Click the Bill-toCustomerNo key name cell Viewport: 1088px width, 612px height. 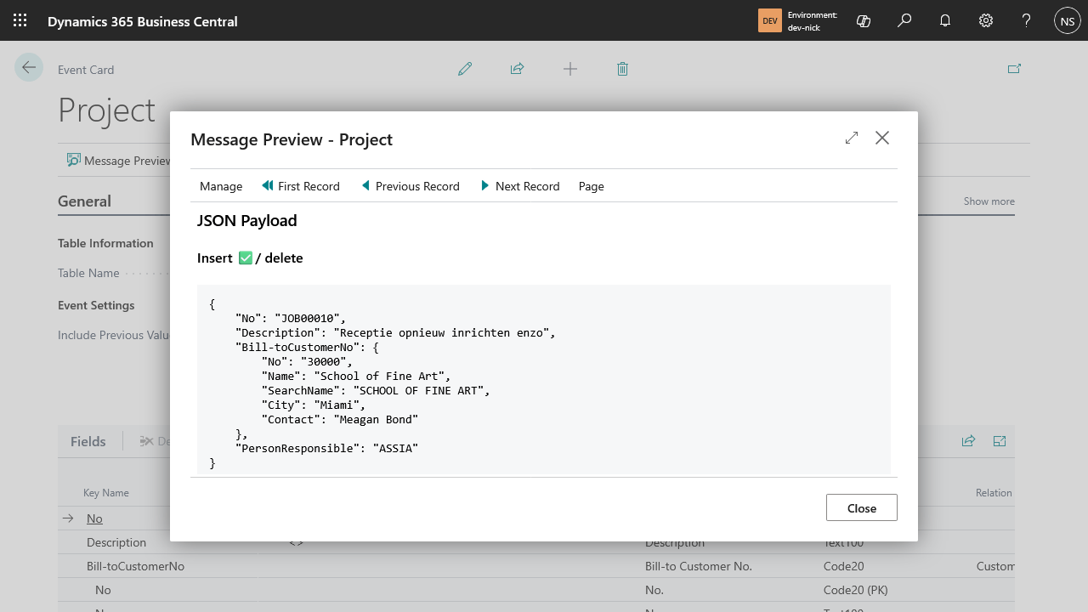click(135, 566)
